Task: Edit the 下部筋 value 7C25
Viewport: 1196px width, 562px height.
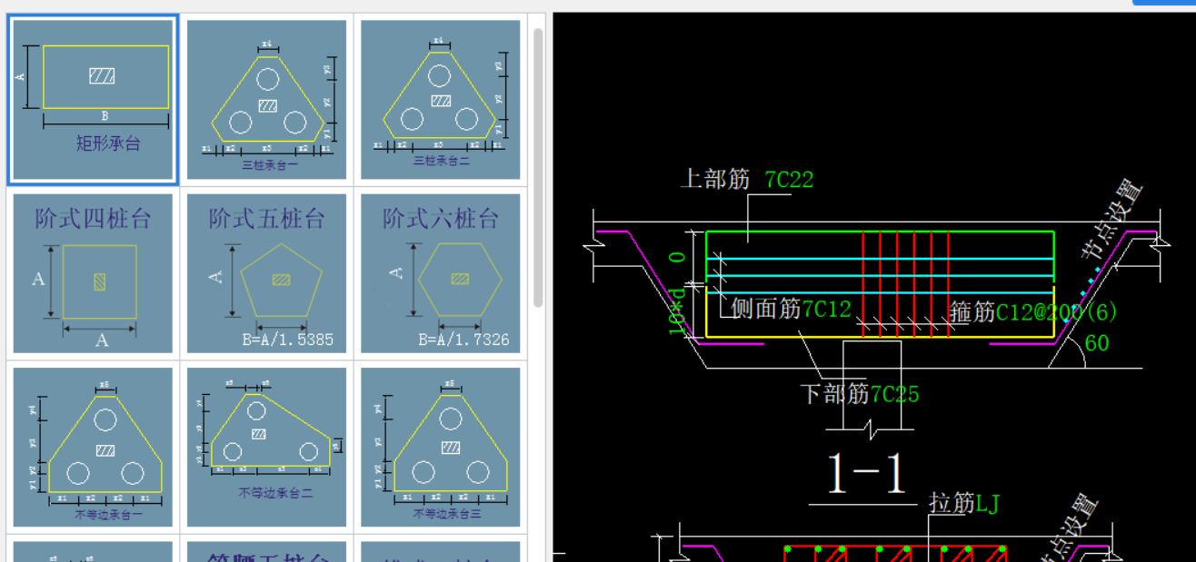Action: 895,394
